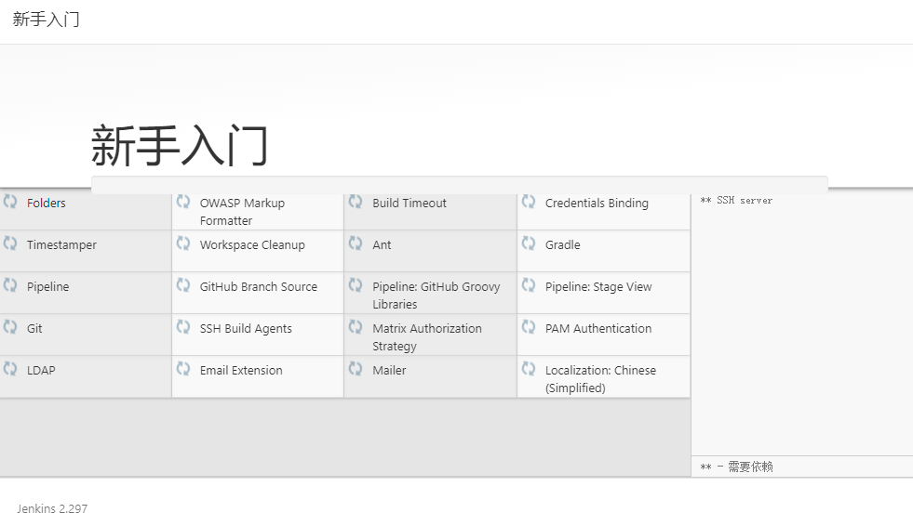The height and width of the screenshot is (526, 913).
Task: Click the spinner icon beside Credentials Binding
Action: (528, 202)
